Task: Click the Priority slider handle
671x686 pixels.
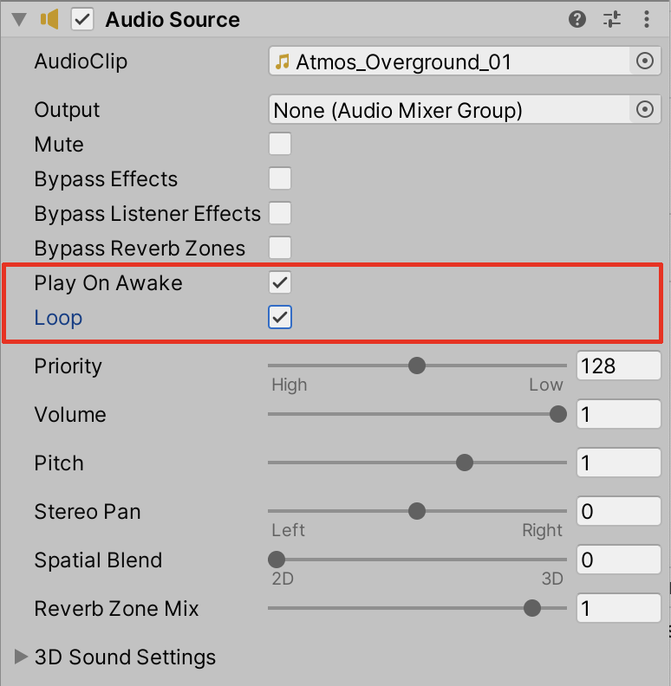Action: point(417,366)
